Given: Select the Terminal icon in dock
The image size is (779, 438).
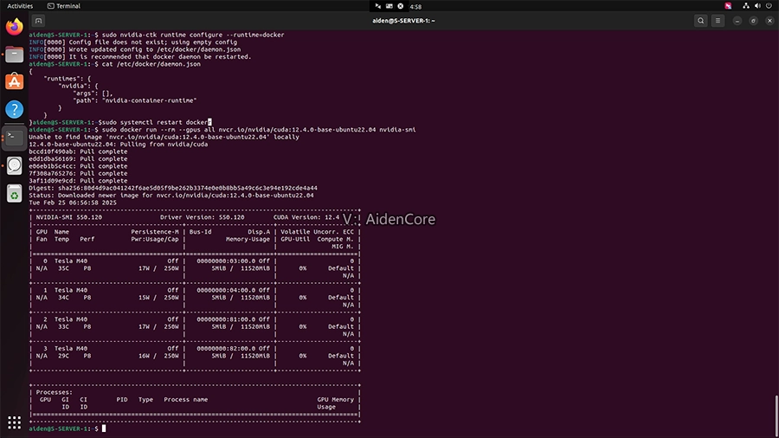Looking at the screenshot, I should [x=14, y=136].
